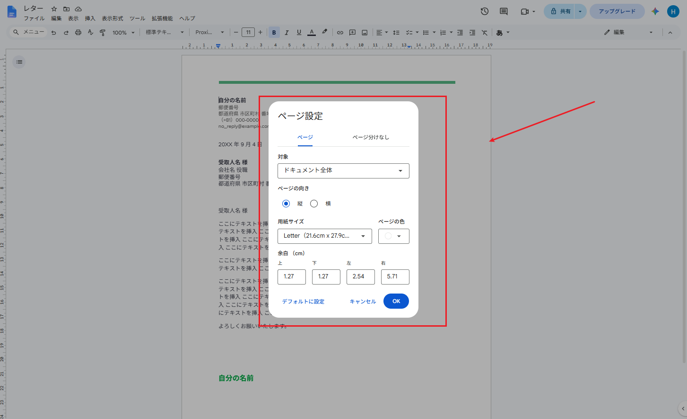Star the レター document
Screen dimensions: 687x419
[54, 9]
